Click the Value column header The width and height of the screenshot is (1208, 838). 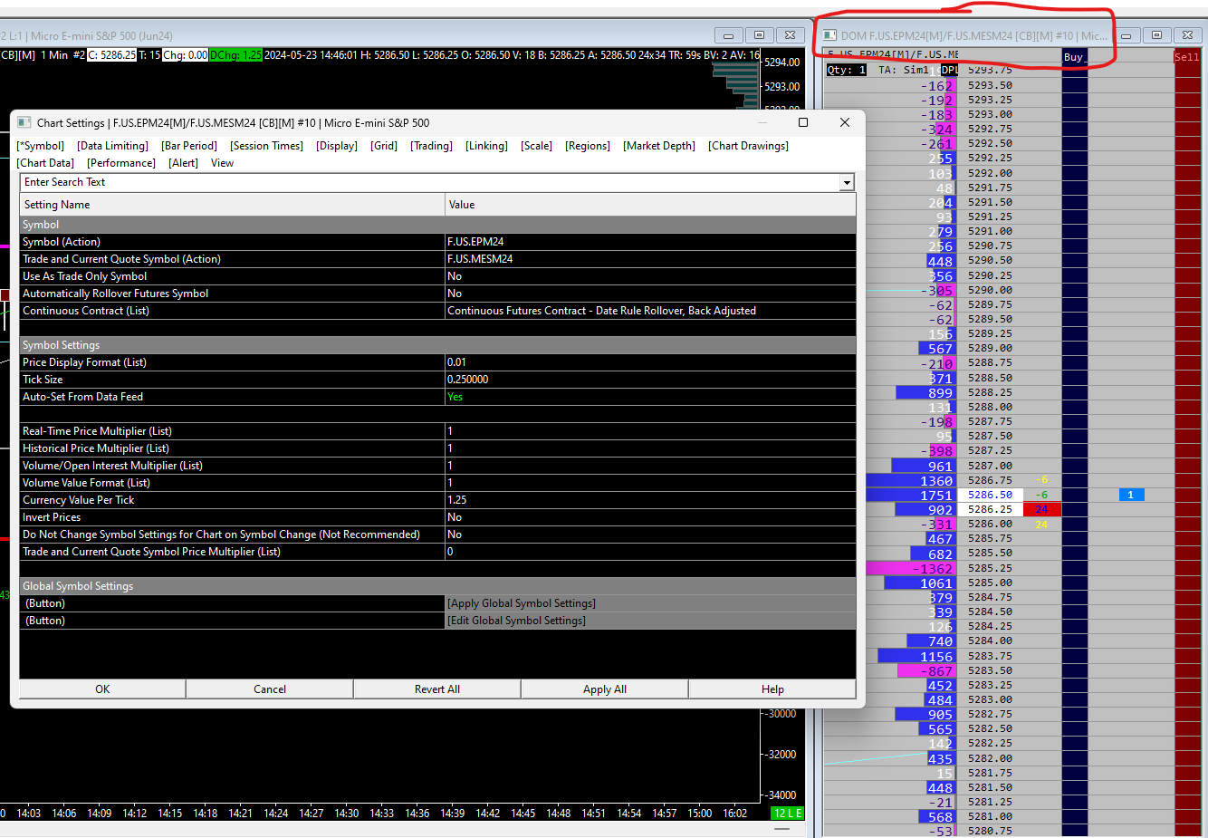click(x=650, y=205)
